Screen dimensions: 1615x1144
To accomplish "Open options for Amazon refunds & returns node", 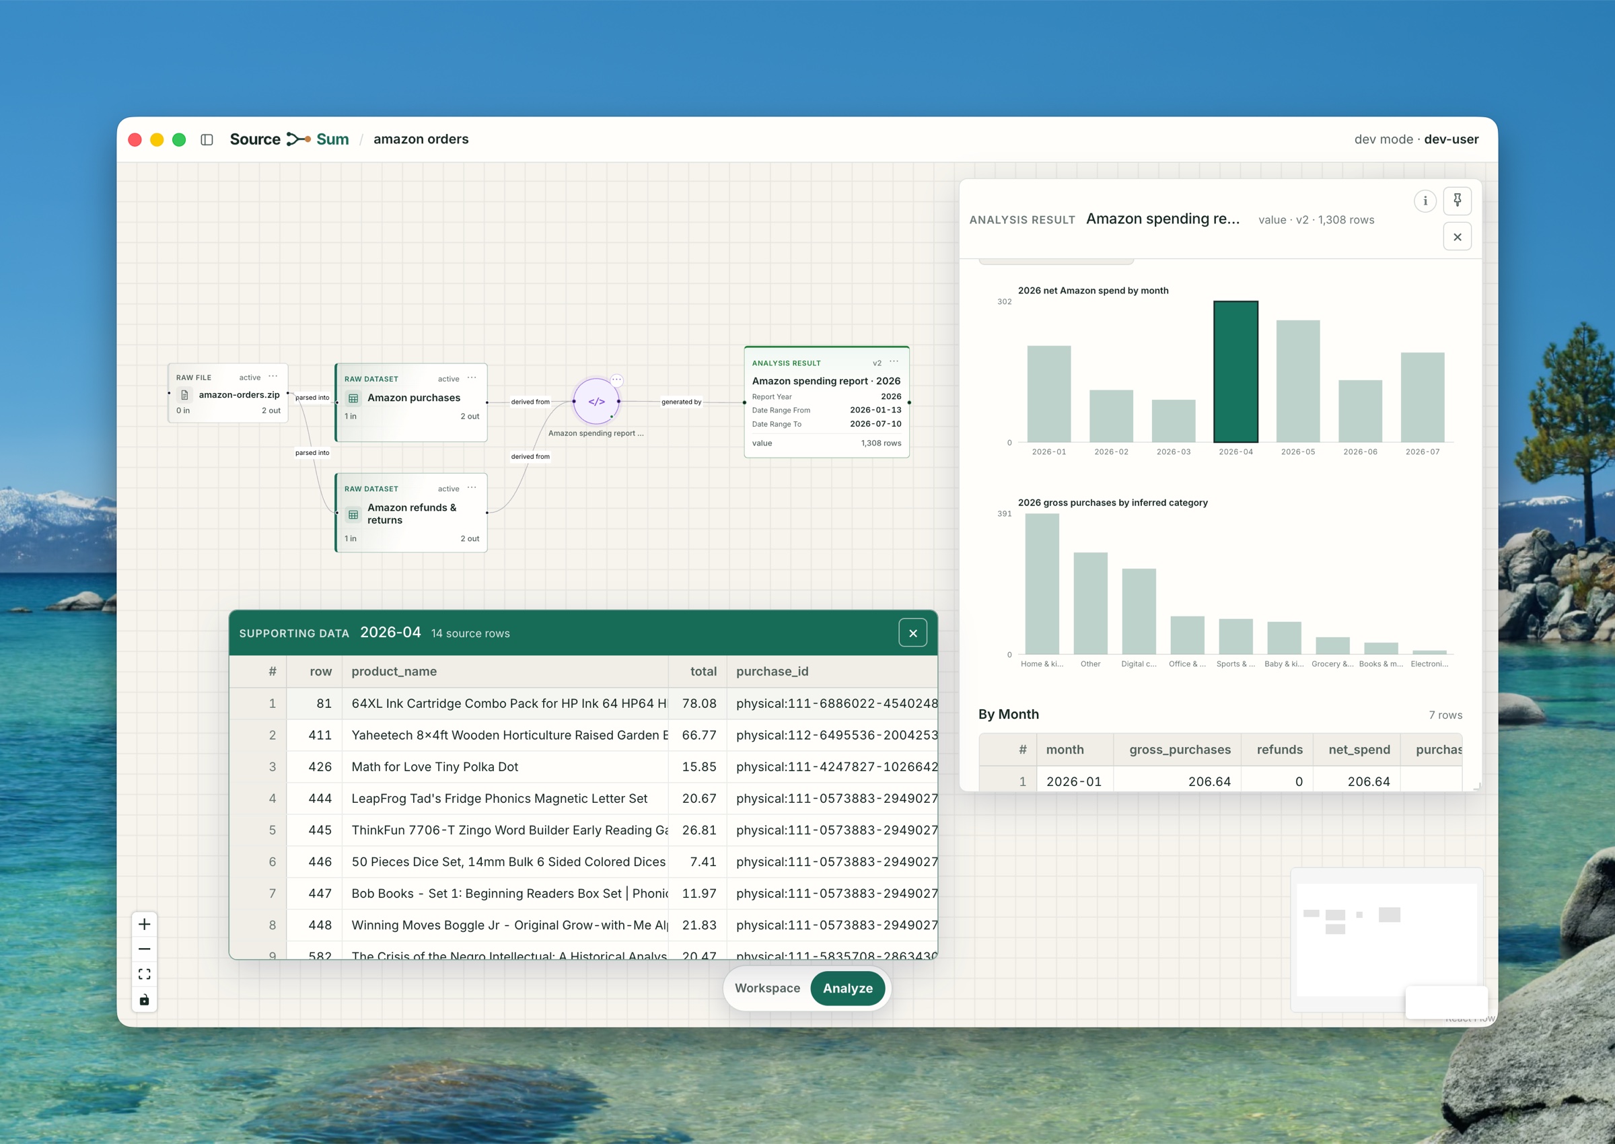I will tap(472, 488).
